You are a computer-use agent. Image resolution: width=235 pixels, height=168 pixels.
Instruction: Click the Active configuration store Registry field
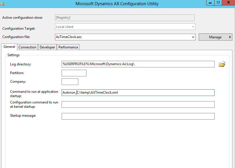click(124, 18)
